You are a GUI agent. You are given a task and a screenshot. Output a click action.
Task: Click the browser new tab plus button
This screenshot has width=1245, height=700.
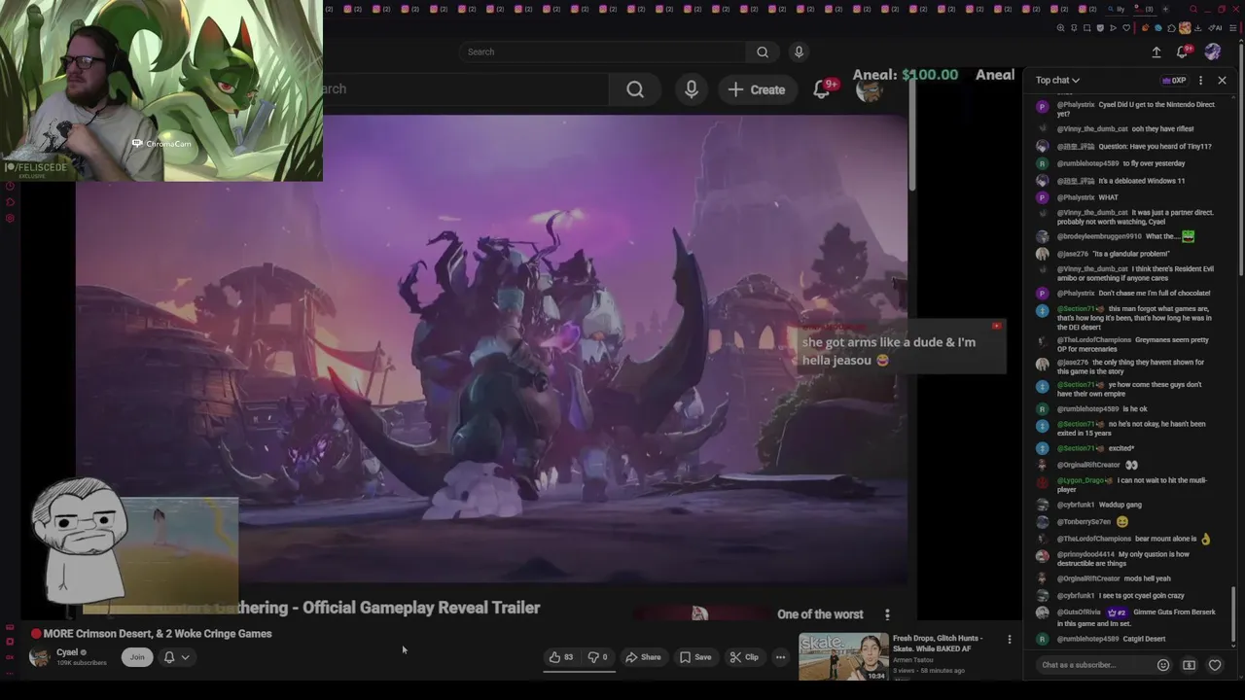click(1165, 9)
